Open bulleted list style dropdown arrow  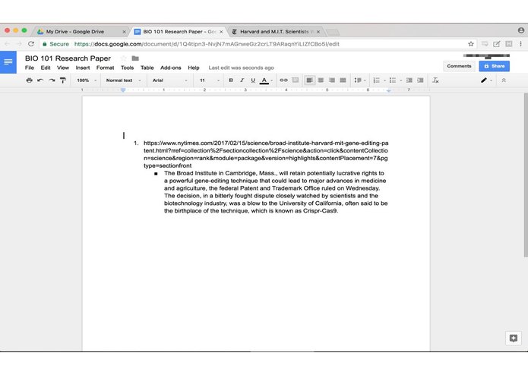[x=400, y=80]
